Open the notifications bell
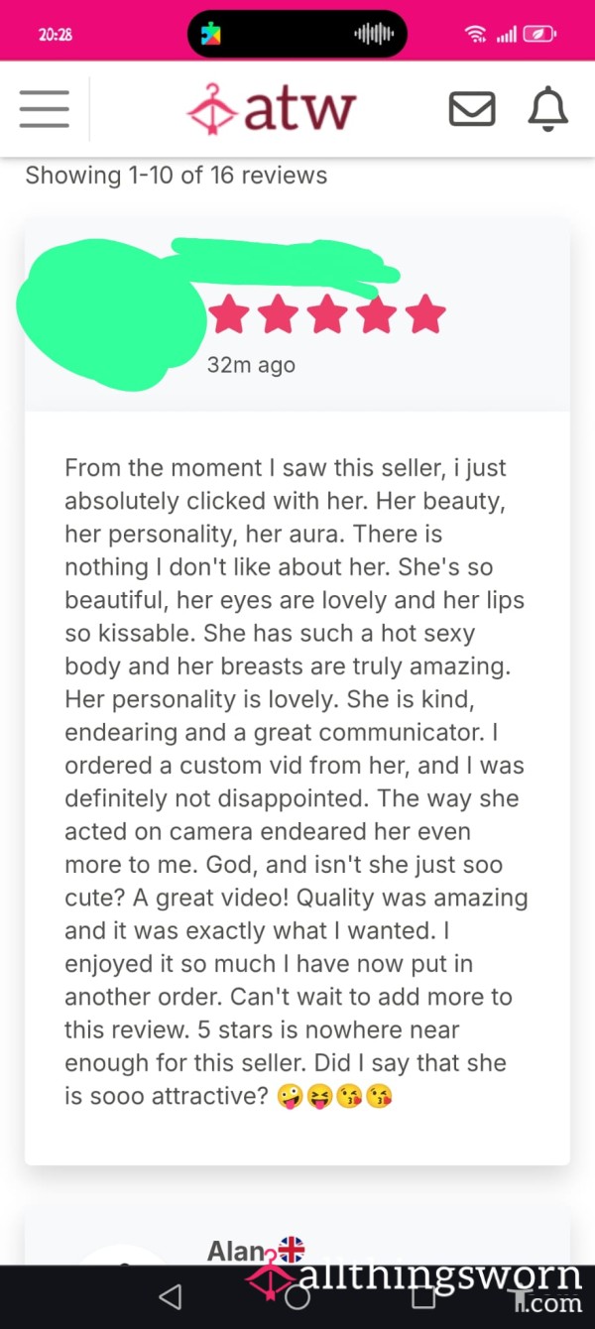595x1329 pixels. click(547, 109)
